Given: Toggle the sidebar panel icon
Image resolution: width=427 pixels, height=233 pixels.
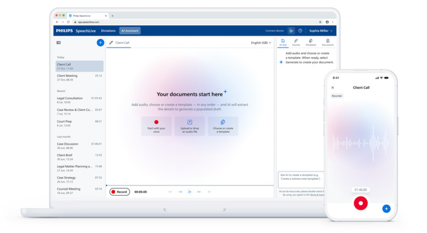Looking at the screenshot, I should (59, 43).
